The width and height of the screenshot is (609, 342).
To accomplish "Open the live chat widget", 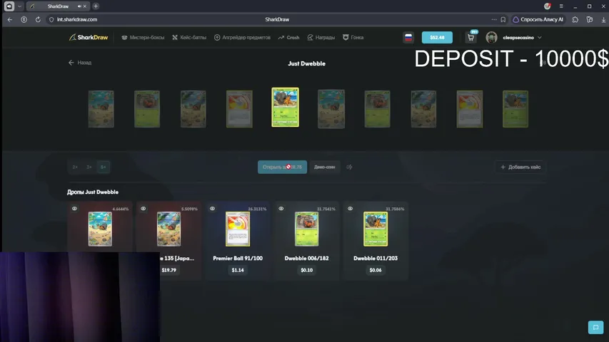I will pyautogui.click(x=595, y=327).
